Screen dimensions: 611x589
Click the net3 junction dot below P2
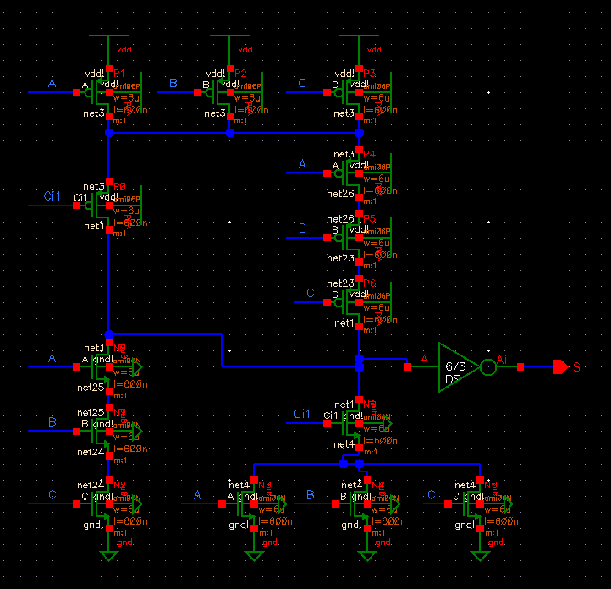[230, 133]
